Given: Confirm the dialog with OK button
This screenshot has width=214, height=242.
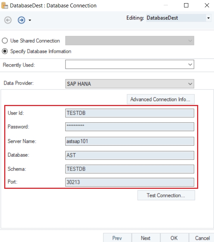Looking at the screenshot, I should click(174, 238).
